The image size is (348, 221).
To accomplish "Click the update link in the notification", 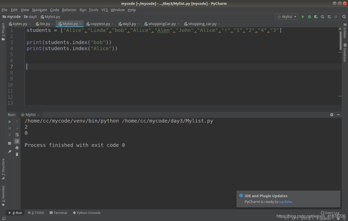I will pos(285,202).
